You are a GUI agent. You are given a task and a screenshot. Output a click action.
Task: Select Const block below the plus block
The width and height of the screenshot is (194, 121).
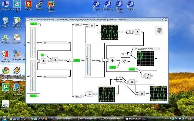[113, 67]
